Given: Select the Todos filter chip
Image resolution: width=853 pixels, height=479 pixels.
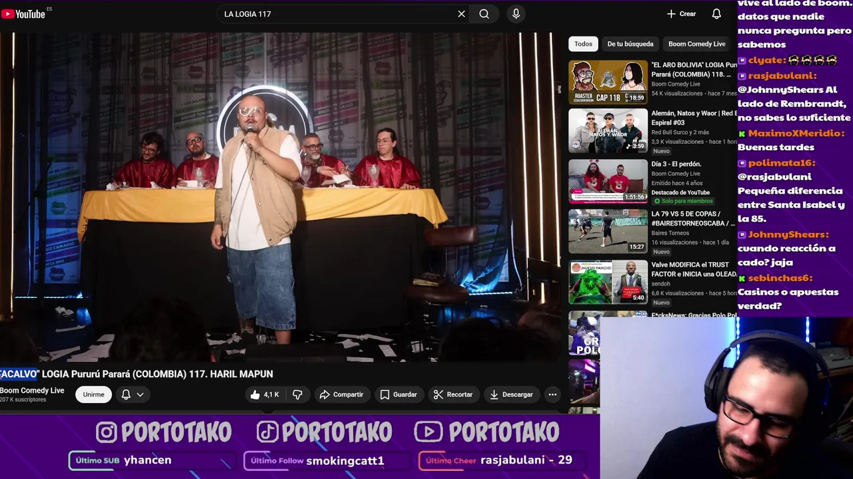Looking at the screenshot, I should pyautogui.click(x=583, y=44).
